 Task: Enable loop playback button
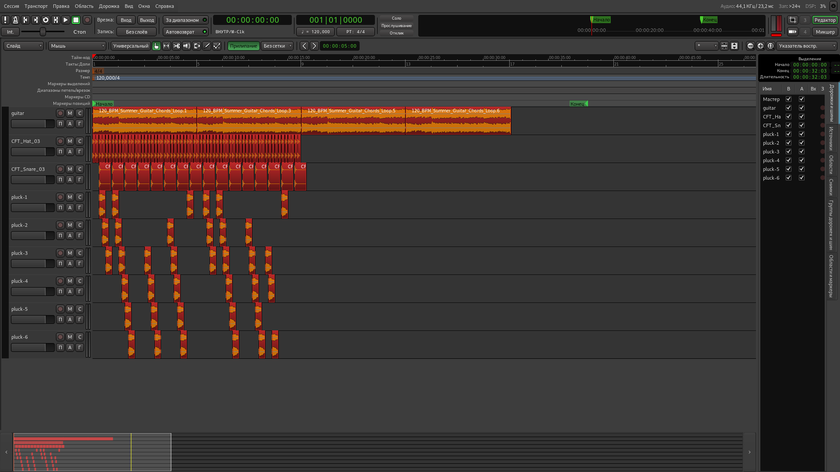(x=45, y=20)
